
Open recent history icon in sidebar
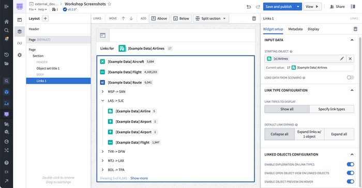pyautogui.click(x=6, y=55)
